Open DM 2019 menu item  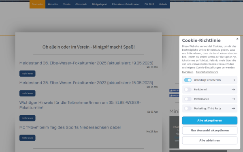point(149,4)
